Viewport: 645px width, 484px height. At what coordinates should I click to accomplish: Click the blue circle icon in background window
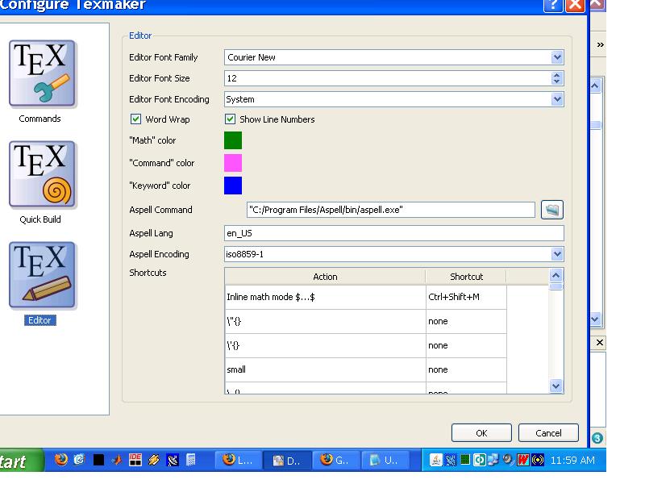point(597,438)
